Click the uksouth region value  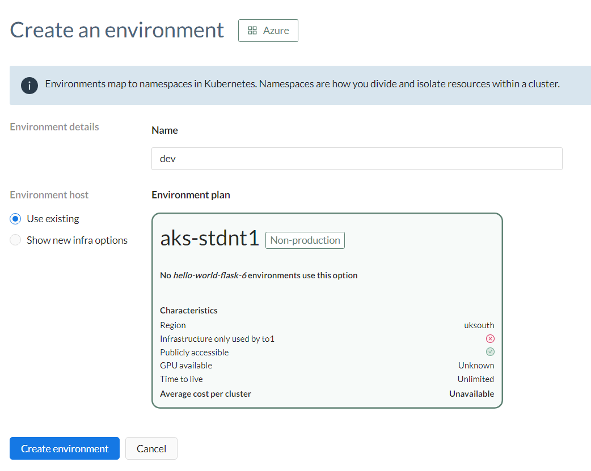click(479, 325)
